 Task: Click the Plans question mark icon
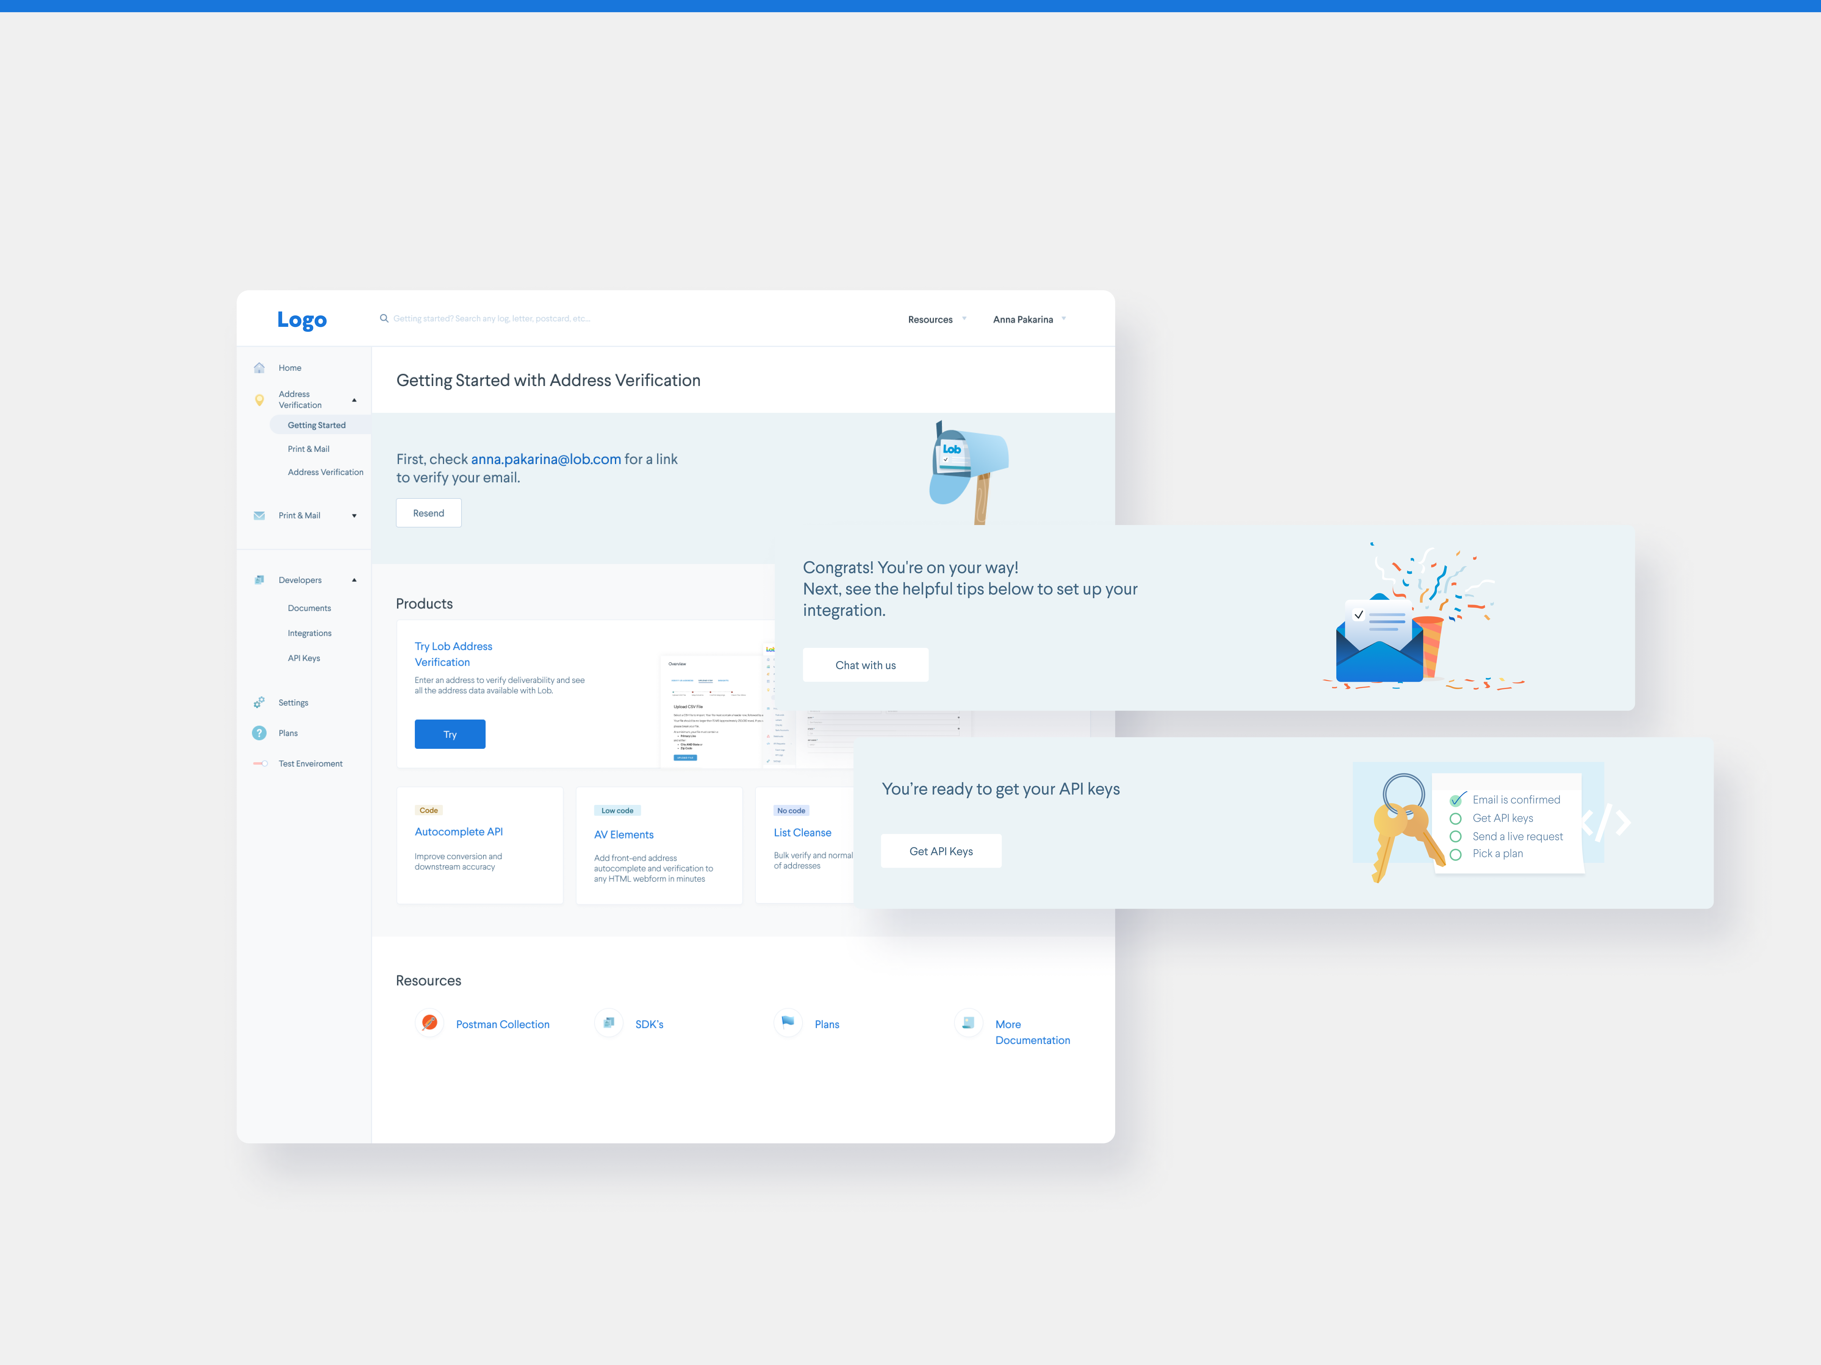(x=259, y=733)
